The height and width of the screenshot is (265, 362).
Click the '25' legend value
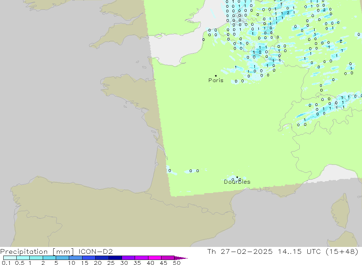[x=111, y=263]
